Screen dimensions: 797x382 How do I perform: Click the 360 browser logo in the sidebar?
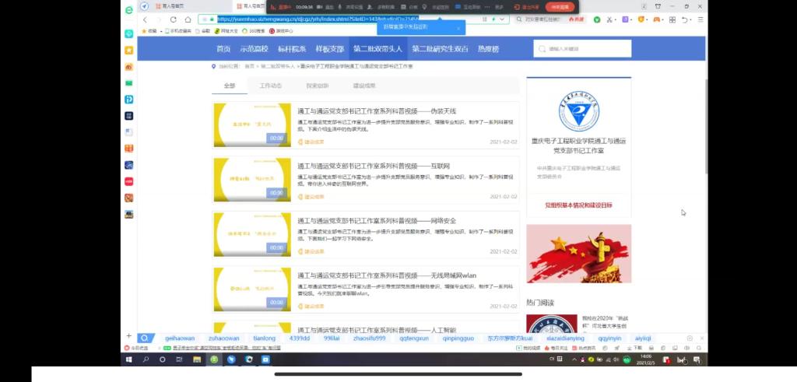(129, 9)
